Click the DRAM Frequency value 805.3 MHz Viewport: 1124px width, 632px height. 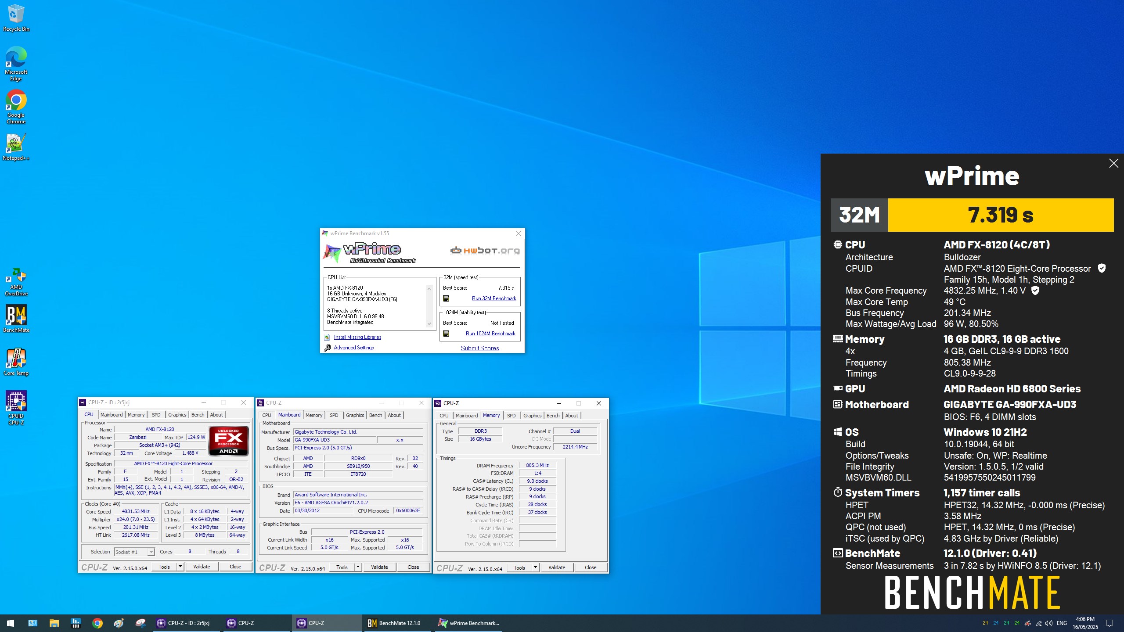[537, 465]
